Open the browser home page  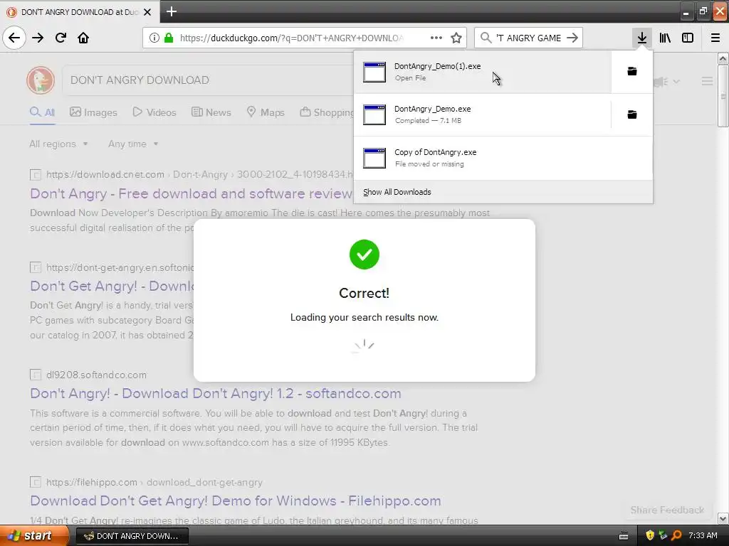[x=83, y=38]
